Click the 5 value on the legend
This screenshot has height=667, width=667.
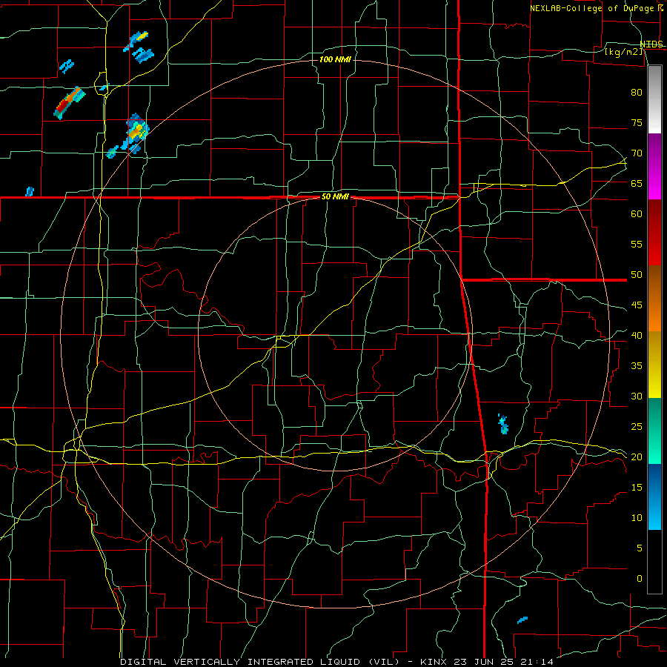[x=640, y=548]
